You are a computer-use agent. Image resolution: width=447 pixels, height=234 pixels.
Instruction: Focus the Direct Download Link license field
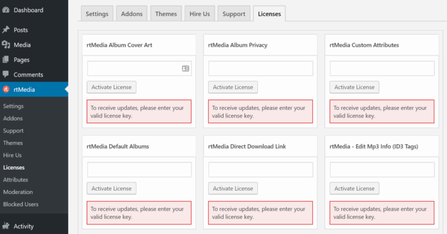261,170
